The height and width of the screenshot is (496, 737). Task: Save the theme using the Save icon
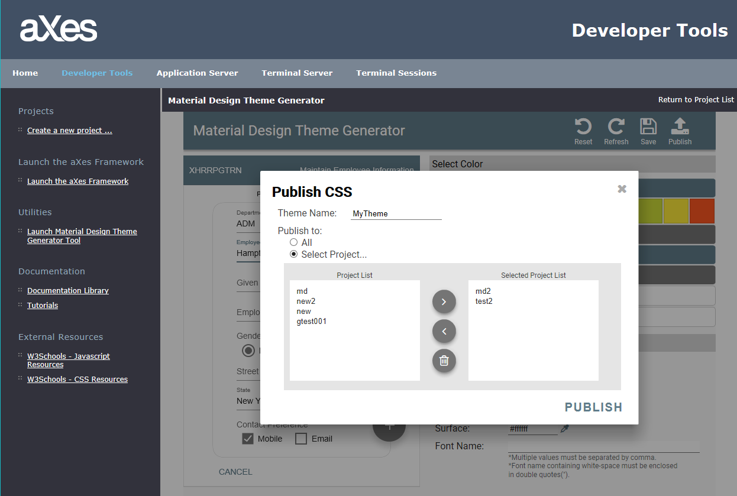648,128
